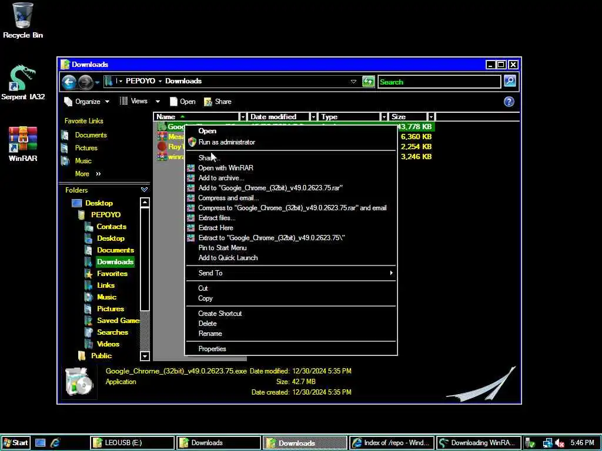Open the Windows Start button
The image size is (602, 451).
15,443
